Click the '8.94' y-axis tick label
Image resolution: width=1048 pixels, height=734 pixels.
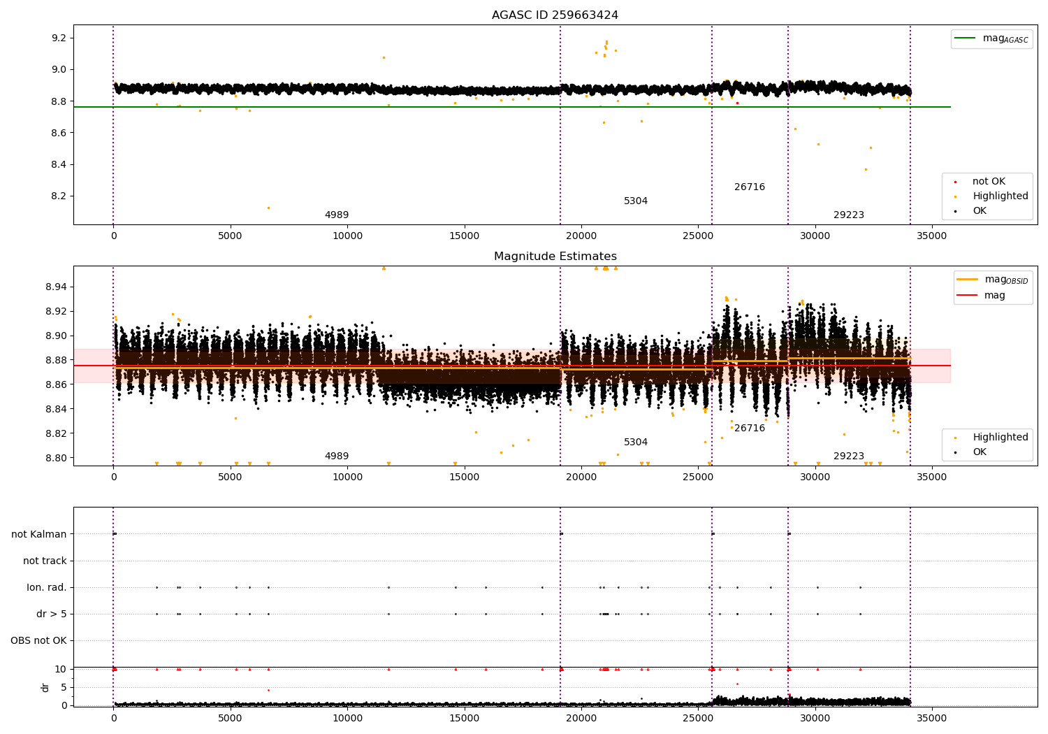click(x=56, y=287)
